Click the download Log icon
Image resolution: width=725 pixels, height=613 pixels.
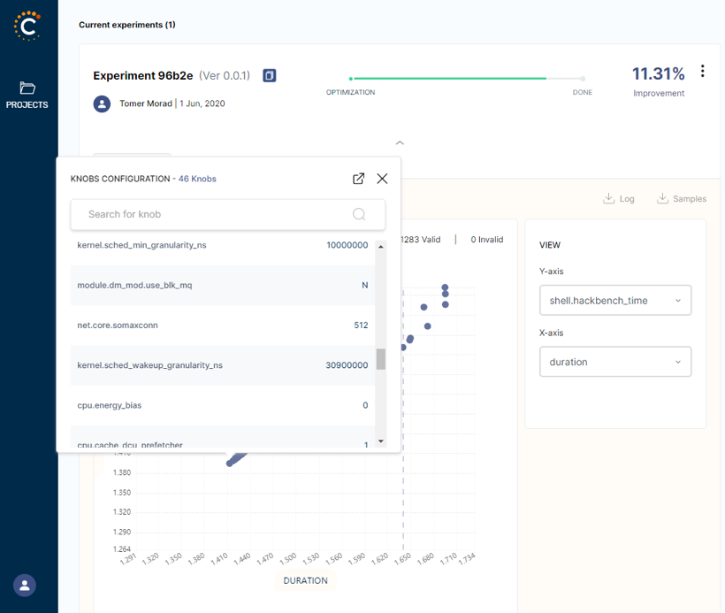pos(611,197)
